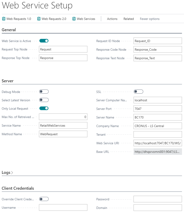Click the Web Requests 1.0 action icon
This screenshot has height=215, width=184.
pyautogui.click(x=4, y=18)
